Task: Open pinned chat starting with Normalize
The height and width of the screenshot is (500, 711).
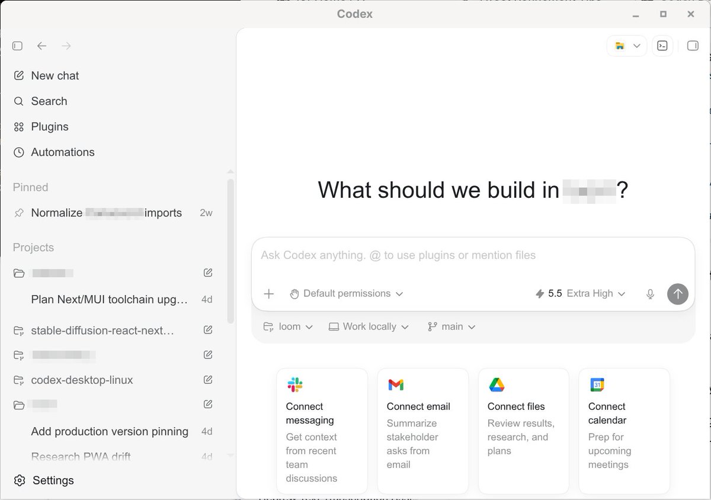Action: [x=113, y=213]
